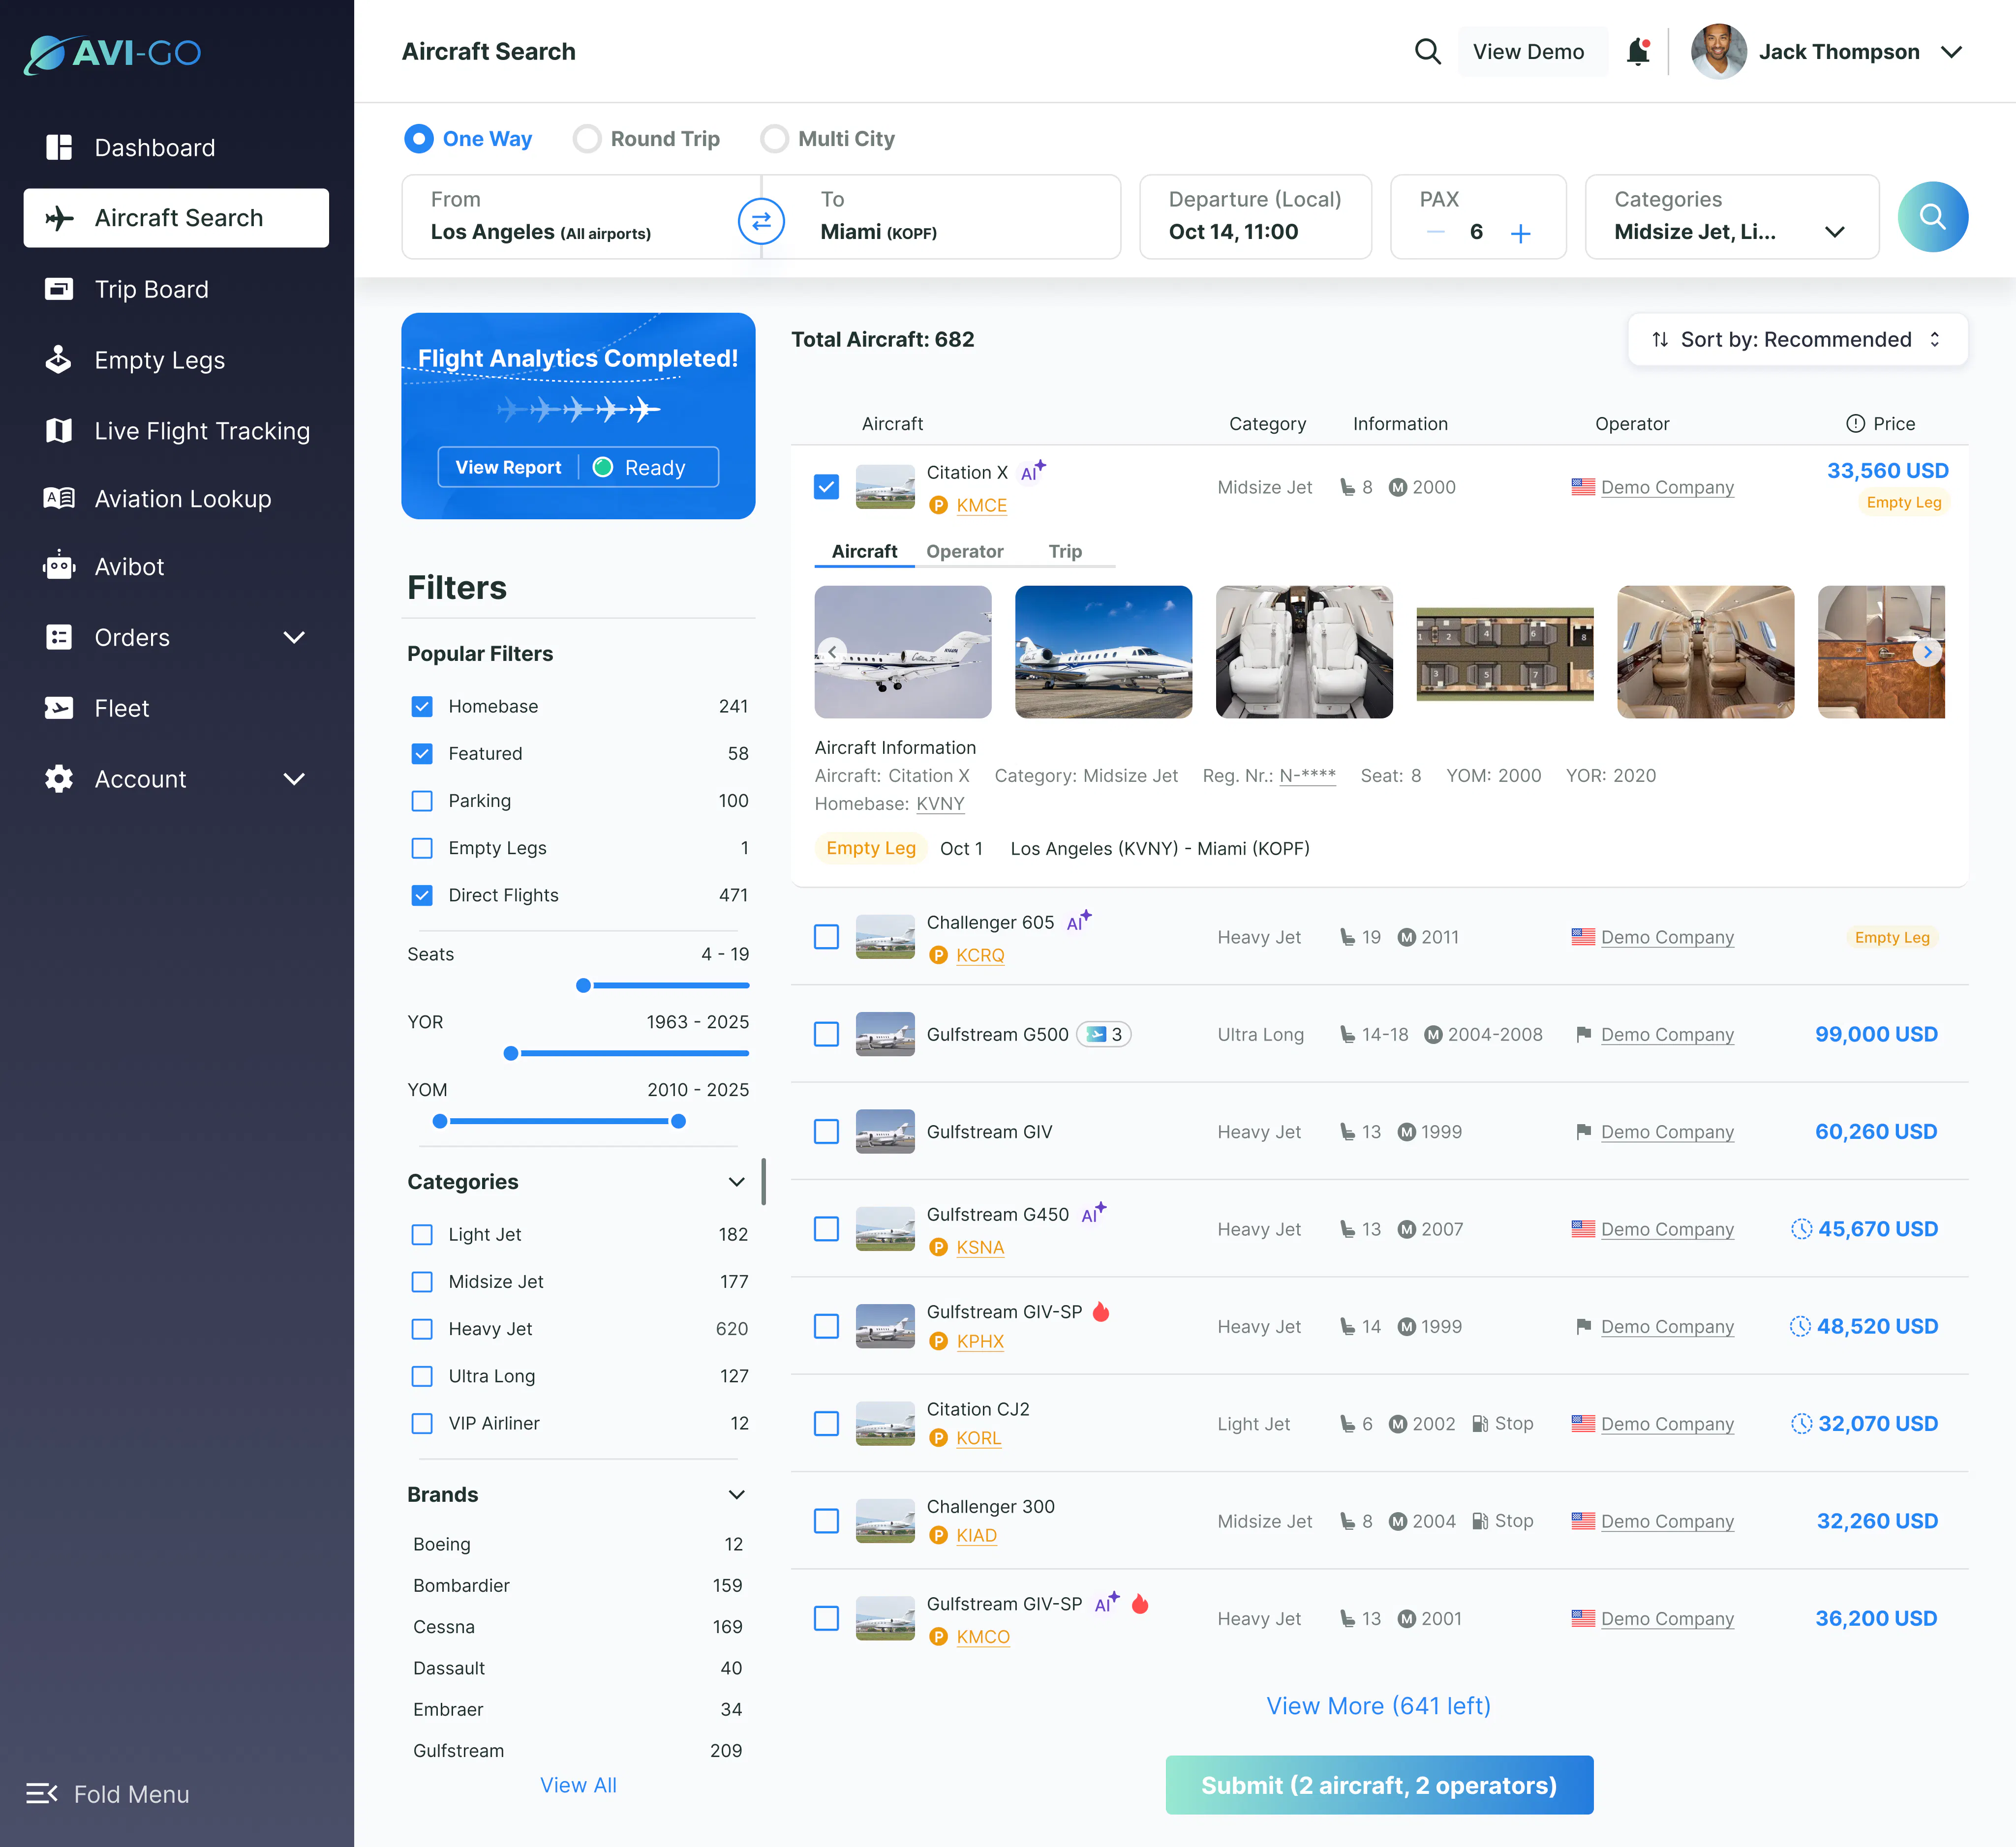The width and height of the screenshot is (2016, 1847).
Task: Run search with round teal button
Action: click(1932, 217)
